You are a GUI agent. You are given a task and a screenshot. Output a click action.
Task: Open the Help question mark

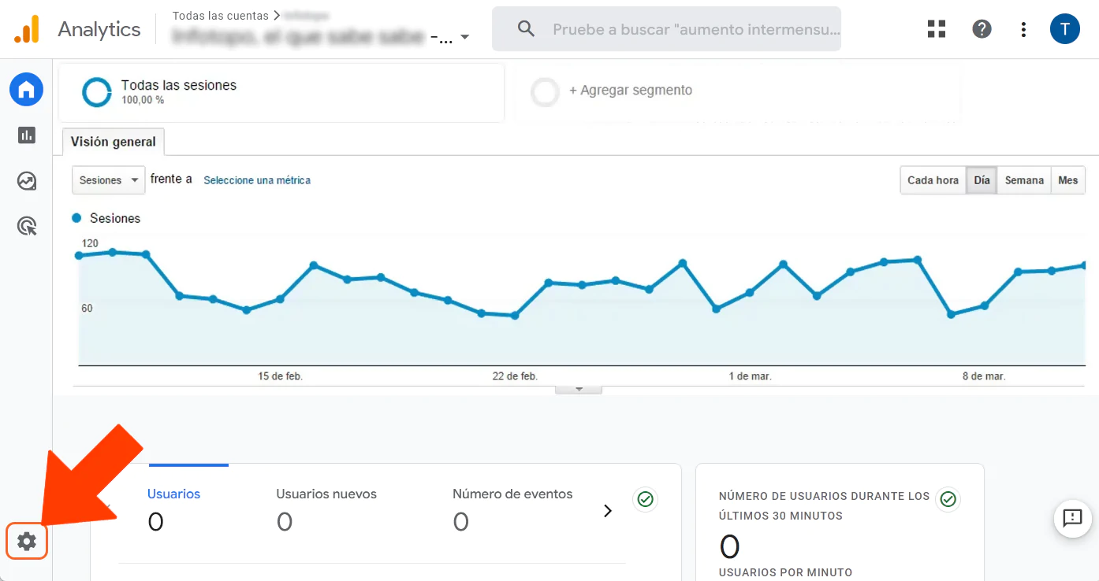[x=982, y=28]
